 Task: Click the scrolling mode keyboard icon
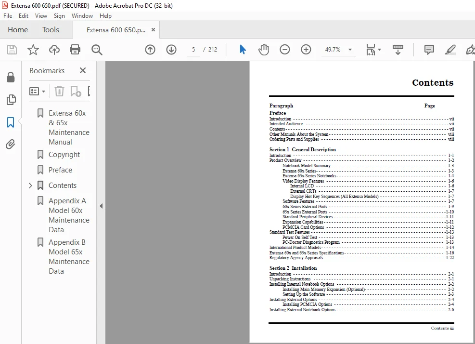[398, 50]
